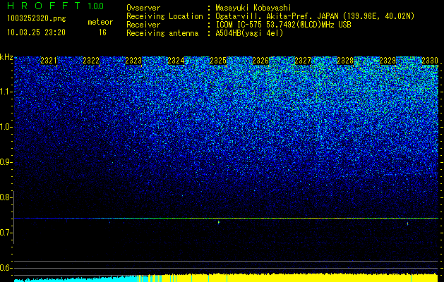Click the kHz axis unit label
This screenshot has height=282, width=444.
tap(6, 57)
